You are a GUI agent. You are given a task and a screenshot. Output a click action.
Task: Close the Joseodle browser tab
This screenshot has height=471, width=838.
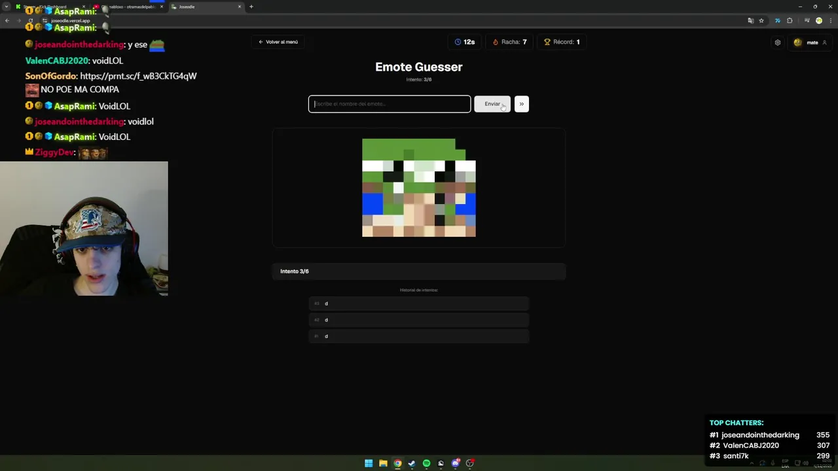coord(240,7)
